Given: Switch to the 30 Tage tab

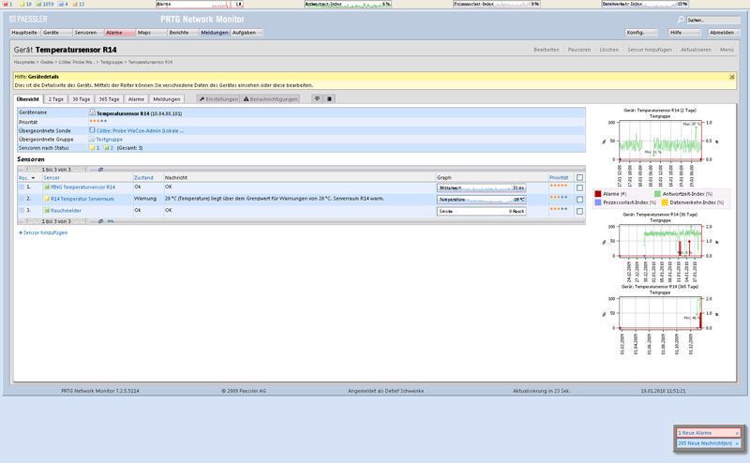Looking at the screenshot, I should click(x=82, y=98).
